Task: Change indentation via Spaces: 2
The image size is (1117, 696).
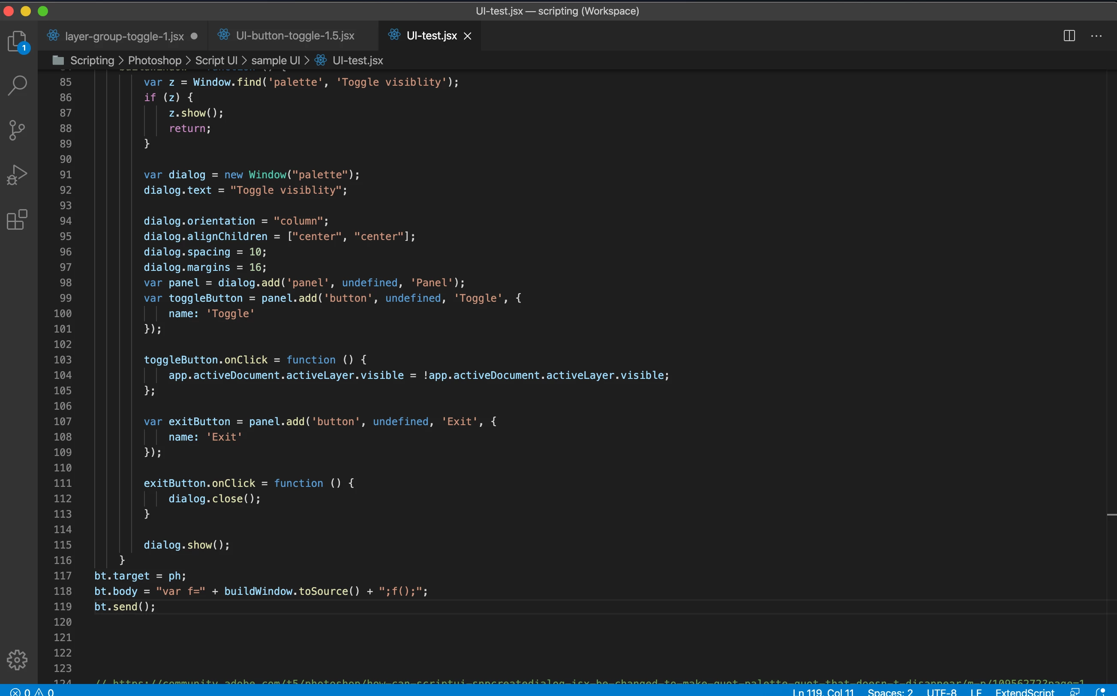Action: pyautogui.click(x=890, y=692)
